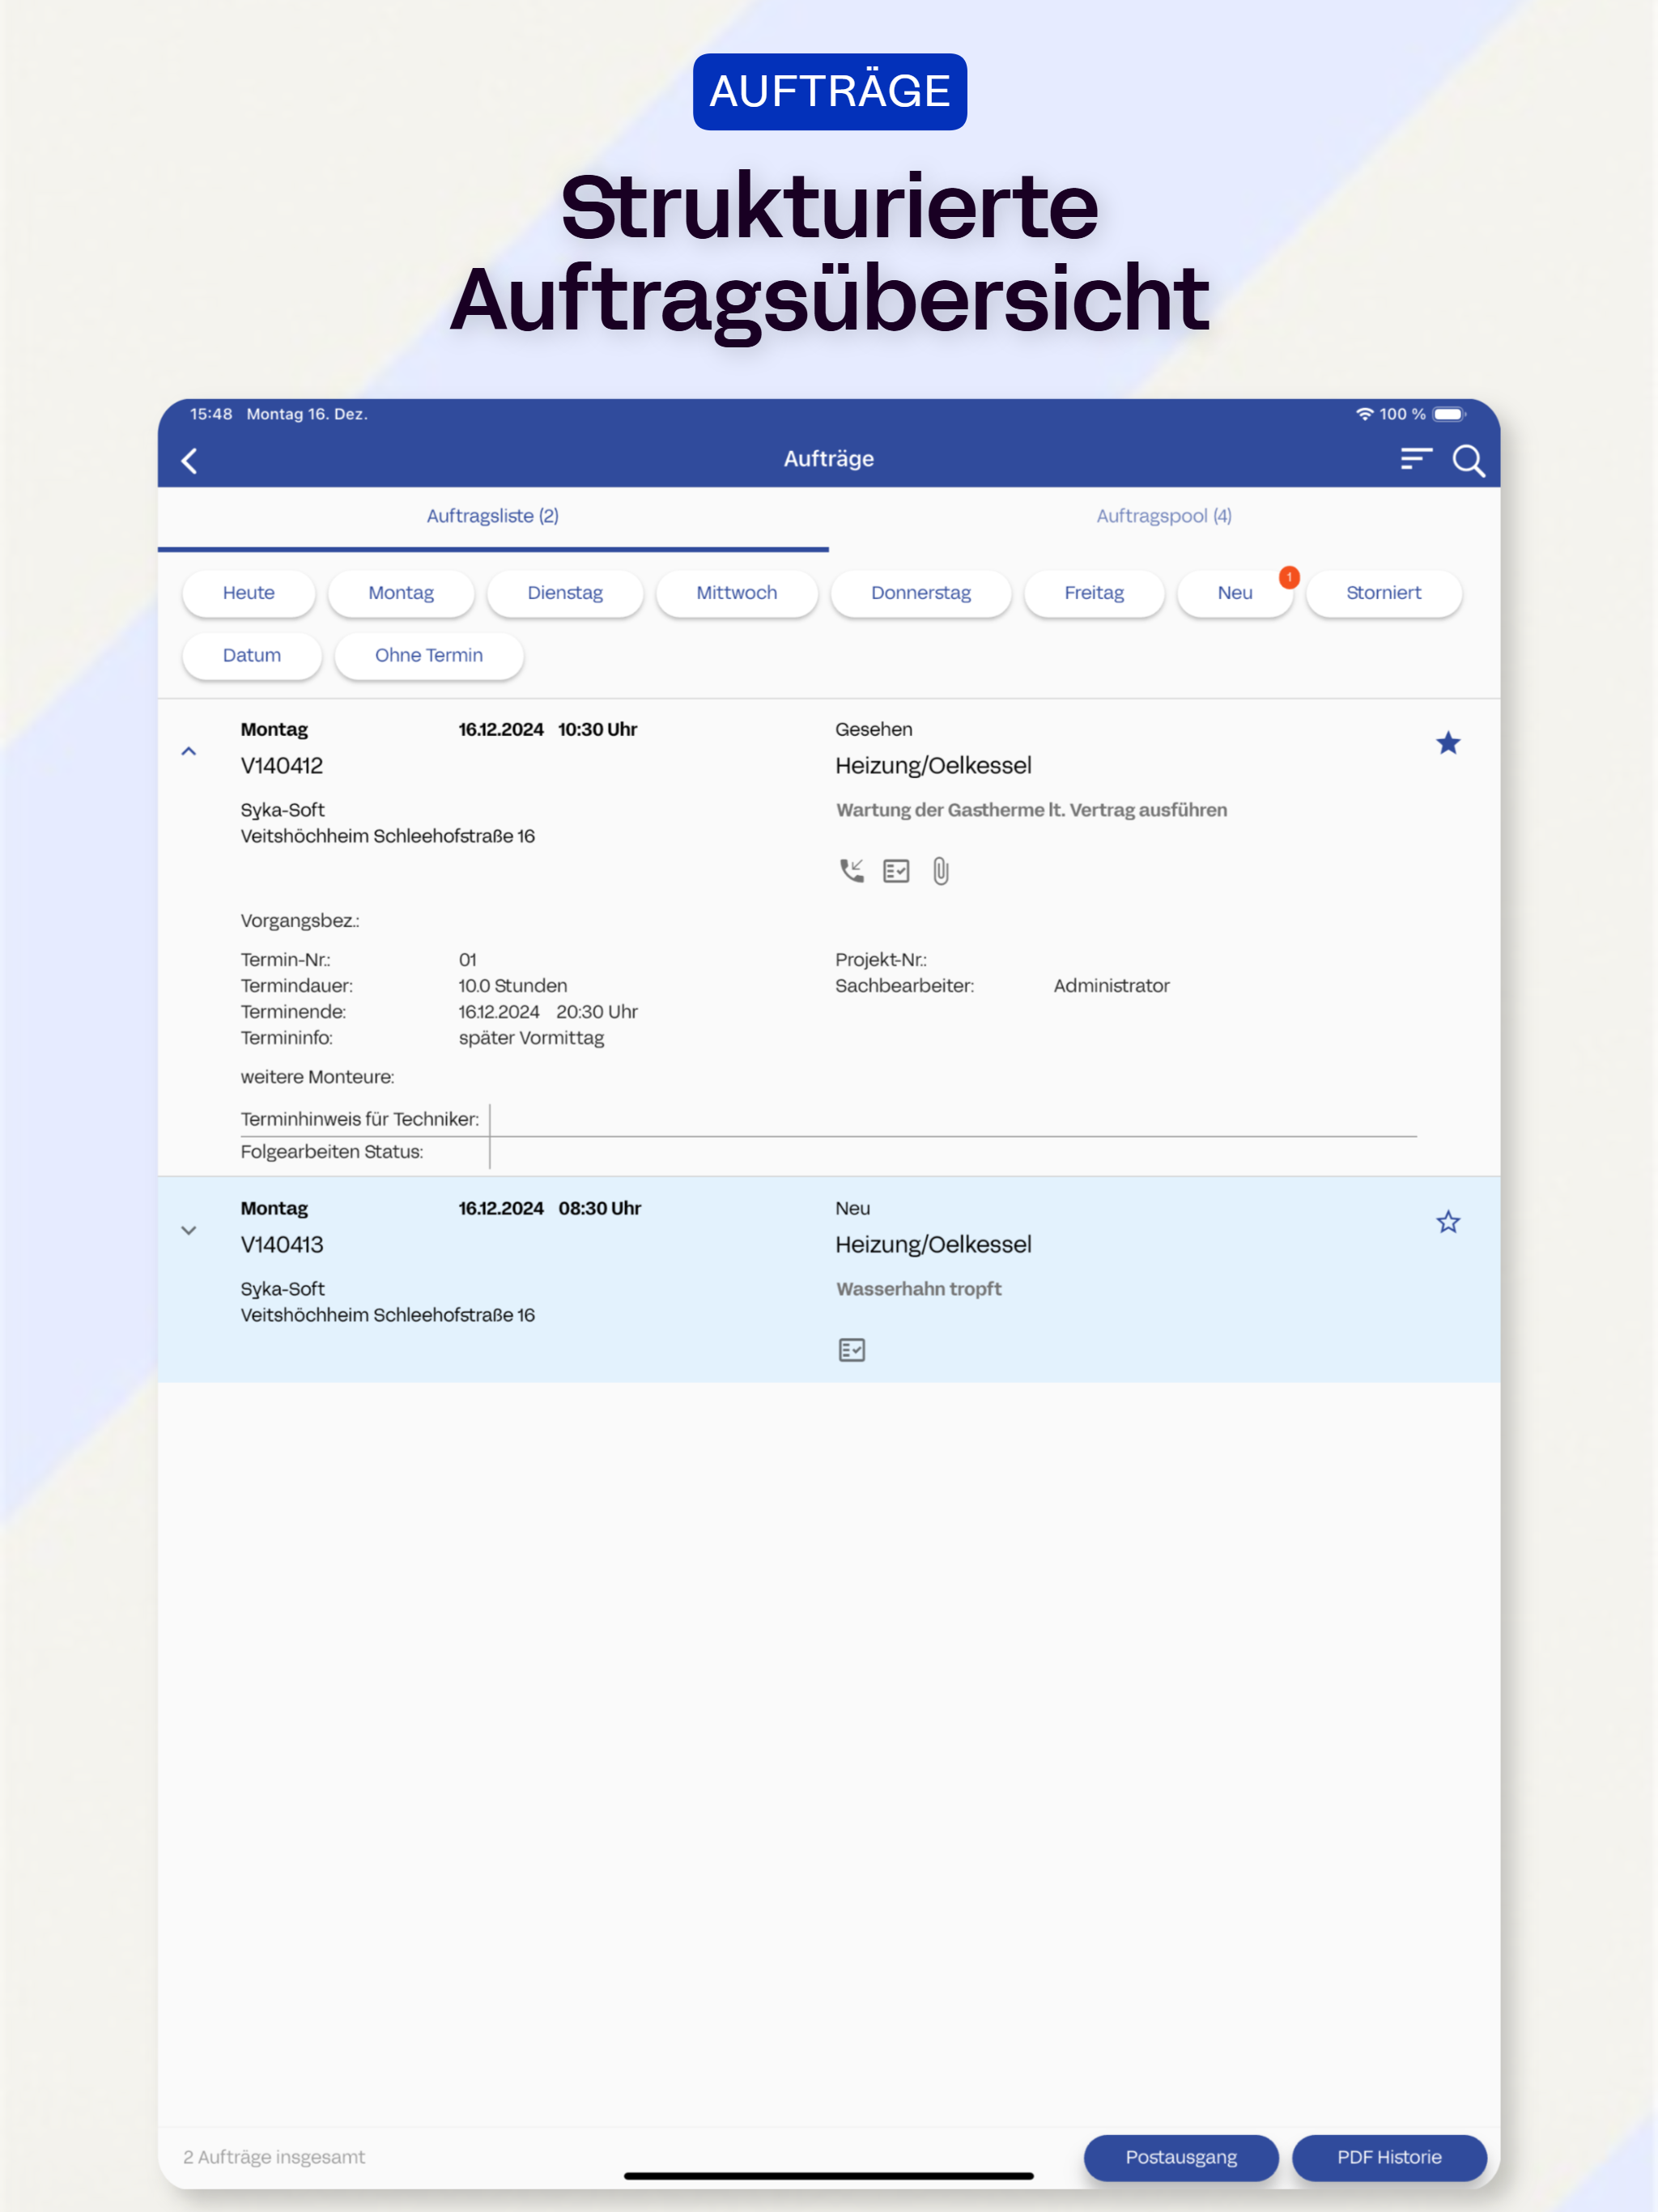Click the Folgearbeiten Status field
Viewport: 1658px width, 2212px height.
click(x=953, y=1152)
